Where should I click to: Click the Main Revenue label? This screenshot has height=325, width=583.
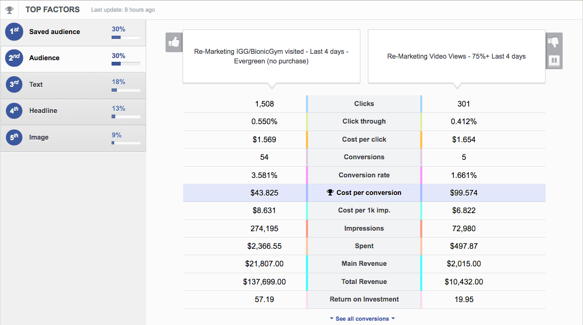click(364, 263)
